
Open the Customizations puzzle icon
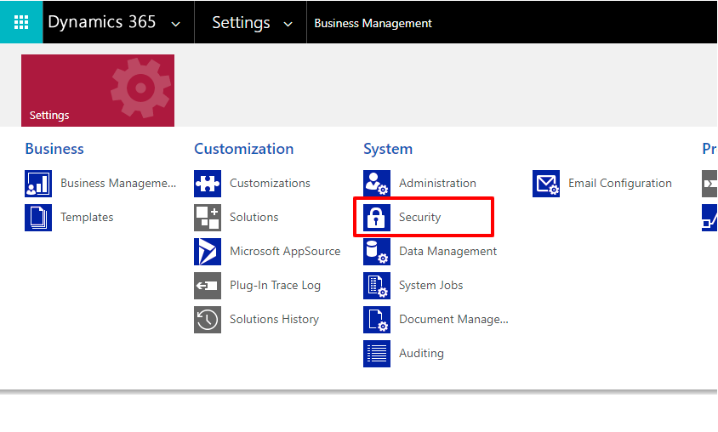point(208,184)
